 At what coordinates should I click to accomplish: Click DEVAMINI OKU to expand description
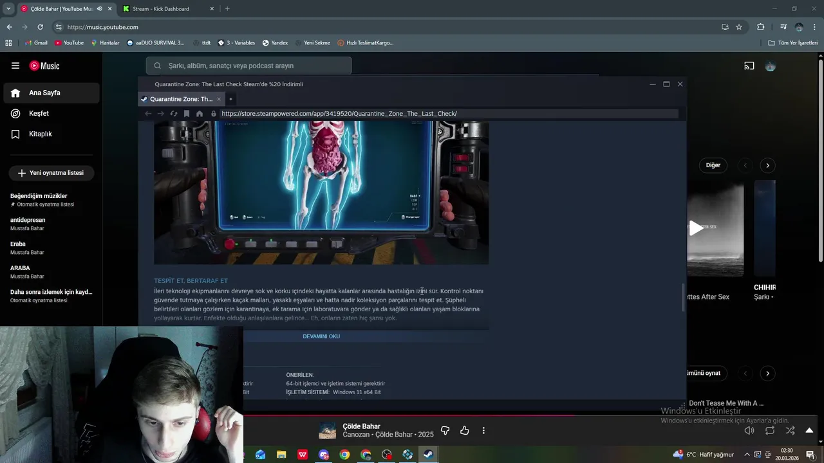coord(321,336)
